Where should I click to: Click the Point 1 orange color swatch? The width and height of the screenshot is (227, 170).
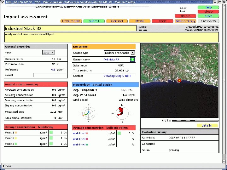click(x=16, y=133)
